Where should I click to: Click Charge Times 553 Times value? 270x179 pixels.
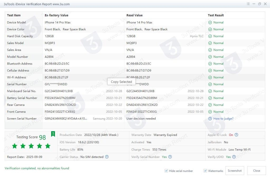click(159, 150)
